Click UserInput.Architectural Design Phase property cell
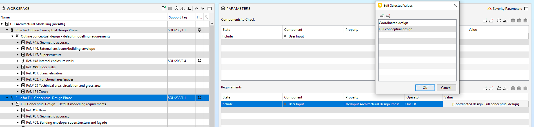Screen dimensions: 534x127 point(374,104)
